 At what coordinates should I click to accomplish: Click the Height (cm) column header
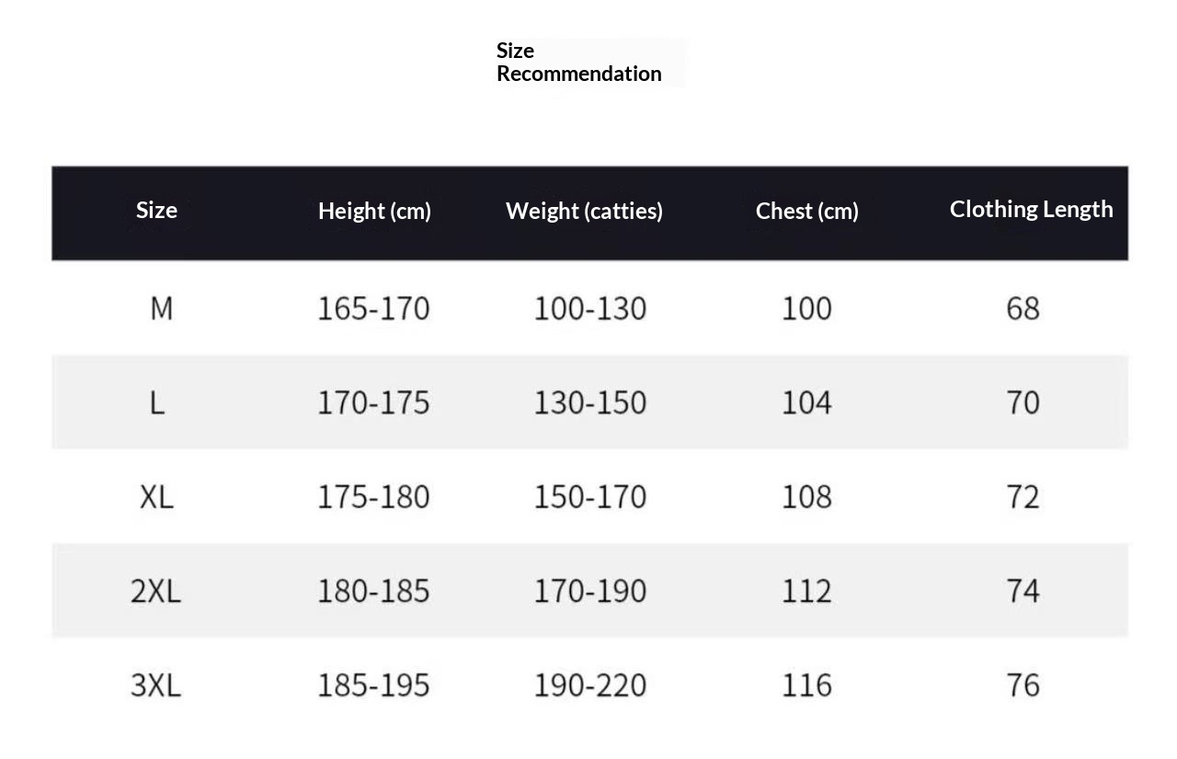(x=374, y=211)
